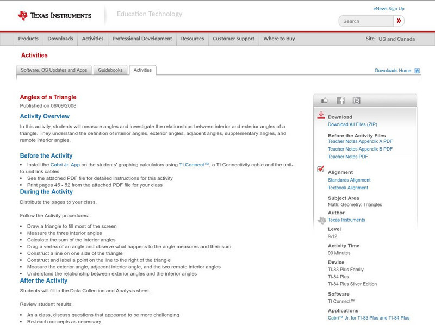The width and height of the screenshot is (435, 325).
Task: Click the Alignment checkmark icon
Action: pyautogui.click(x=320, y=168)
